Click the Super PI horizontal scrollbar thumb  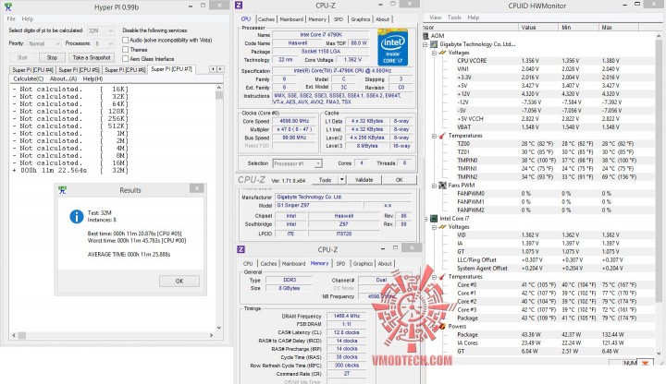(x=21, y=335)
